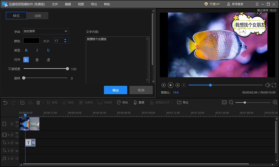Open the 时长 duration tool
The image size is (279, 167).
click(x=122, y=102)
